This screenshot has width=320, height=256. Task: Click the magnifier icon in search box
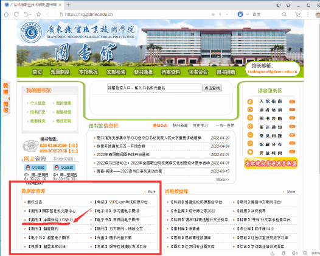(284, 14)
